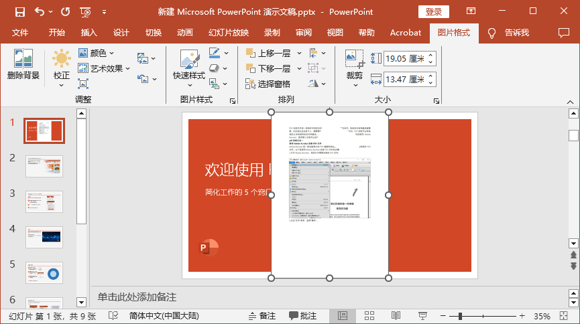
Task: Click the previous slide double-arrow button
Action: click(573, 255)
